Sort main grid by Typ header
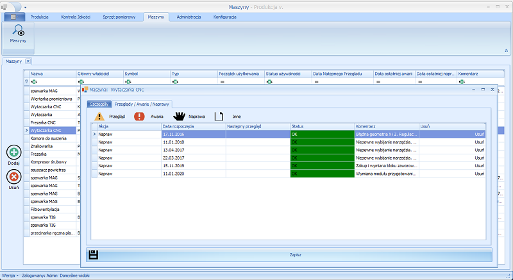The height and width of the screenshot is (280, 513). (x=194, y=74)
